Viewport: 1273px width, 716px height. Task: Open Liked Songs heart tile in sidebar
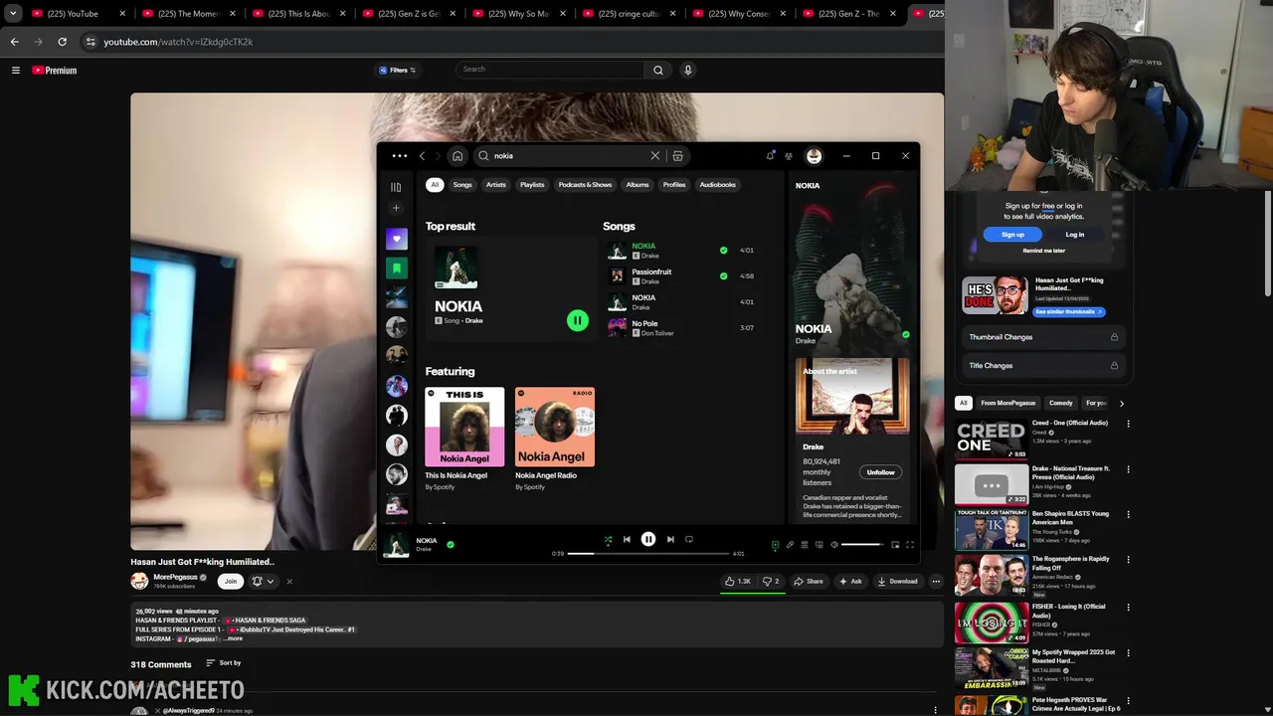point(396,239)
